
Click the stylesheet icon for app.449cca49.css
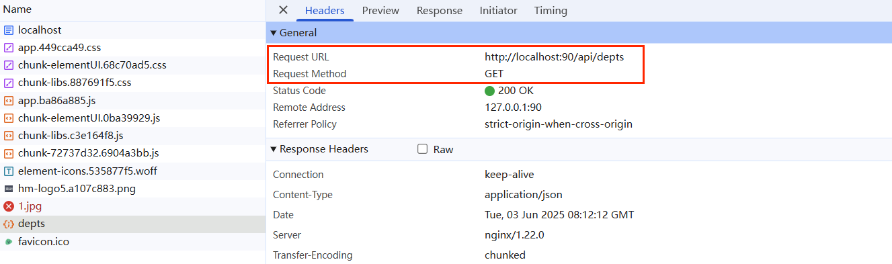pos(9,48)
